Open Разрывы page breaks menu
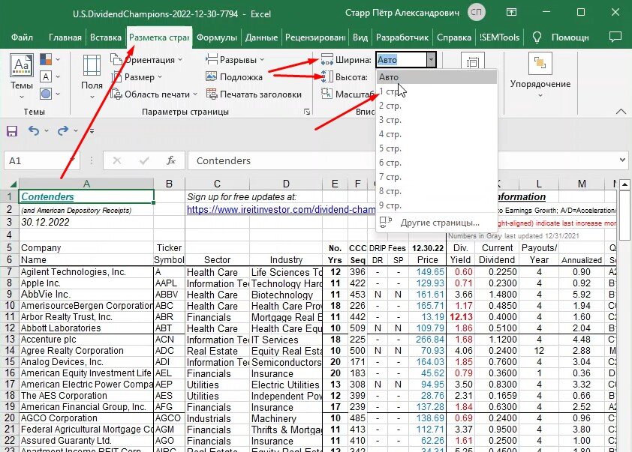The height and width of the screenshot is (452, 632). (x=235, y=60)
